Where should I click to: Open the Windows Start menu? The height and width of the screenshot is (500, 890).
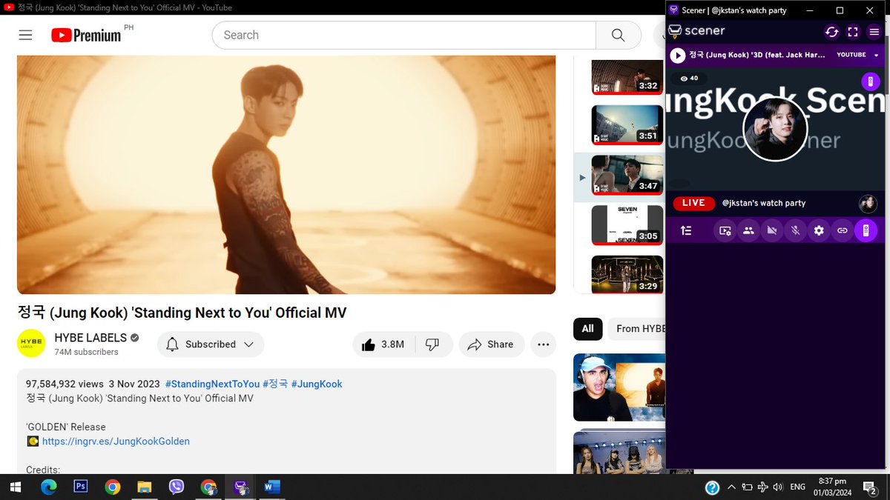[15, 487]
